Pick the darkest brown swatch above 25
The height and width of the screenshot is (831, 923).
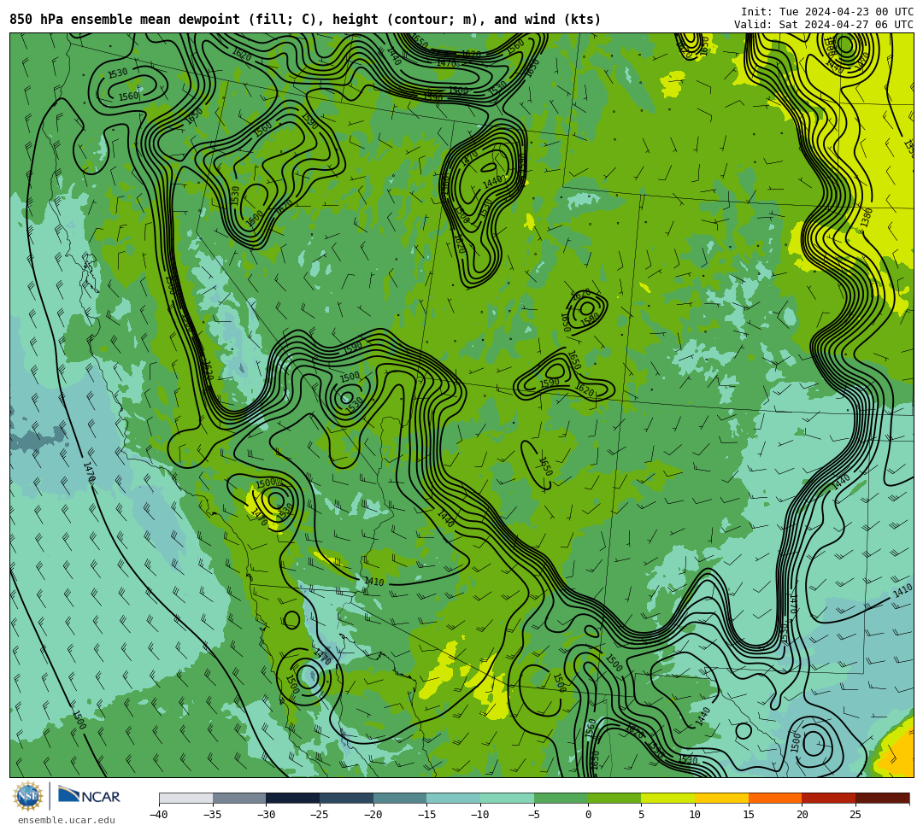click(x=882, y=798)
